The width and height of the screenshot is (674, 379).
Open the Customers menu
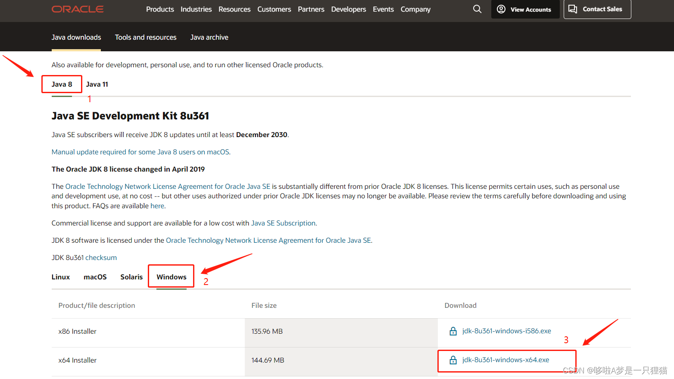(x=274, y=9)
